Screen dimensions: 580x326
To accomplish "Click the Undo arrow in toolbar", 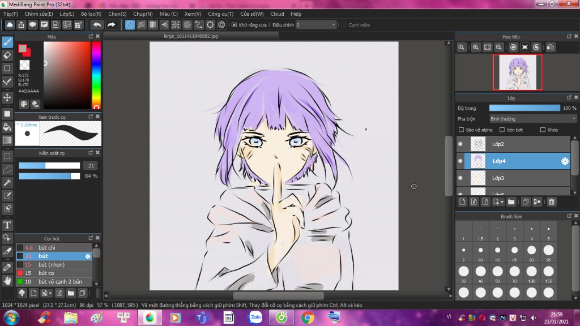I will tap(97, 25).
